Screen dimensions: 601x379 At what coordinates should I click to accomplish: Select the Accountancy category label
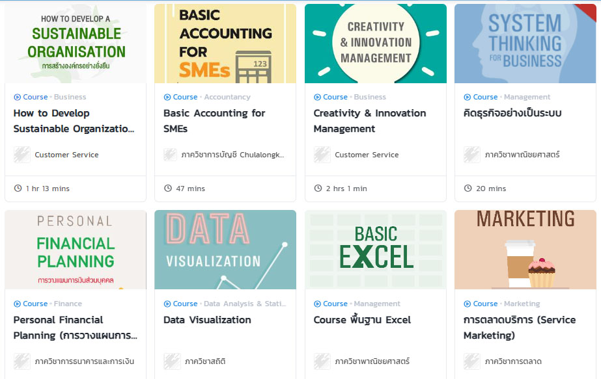227,98
